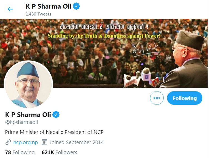Click the bio text Prime Minister of Nepal
The width and height of the screenshot is (209, 158).
click(54, 132)
